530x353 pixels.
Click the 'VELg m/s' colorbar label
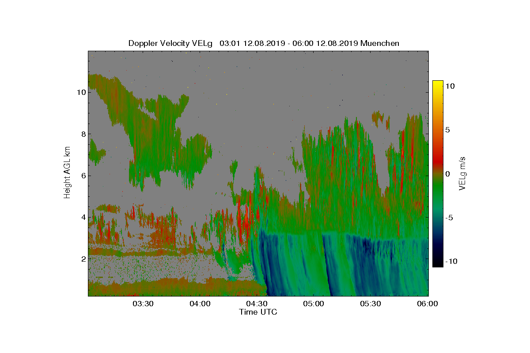(x=462, y=173)
